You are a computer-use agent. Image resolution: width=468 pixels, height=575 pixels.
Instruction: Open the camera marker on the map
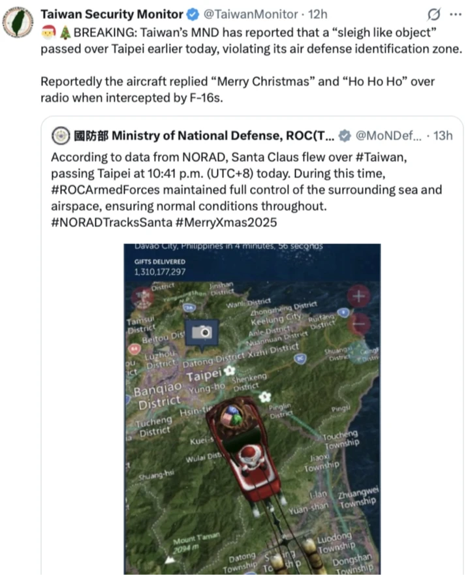tap(201, 332)
